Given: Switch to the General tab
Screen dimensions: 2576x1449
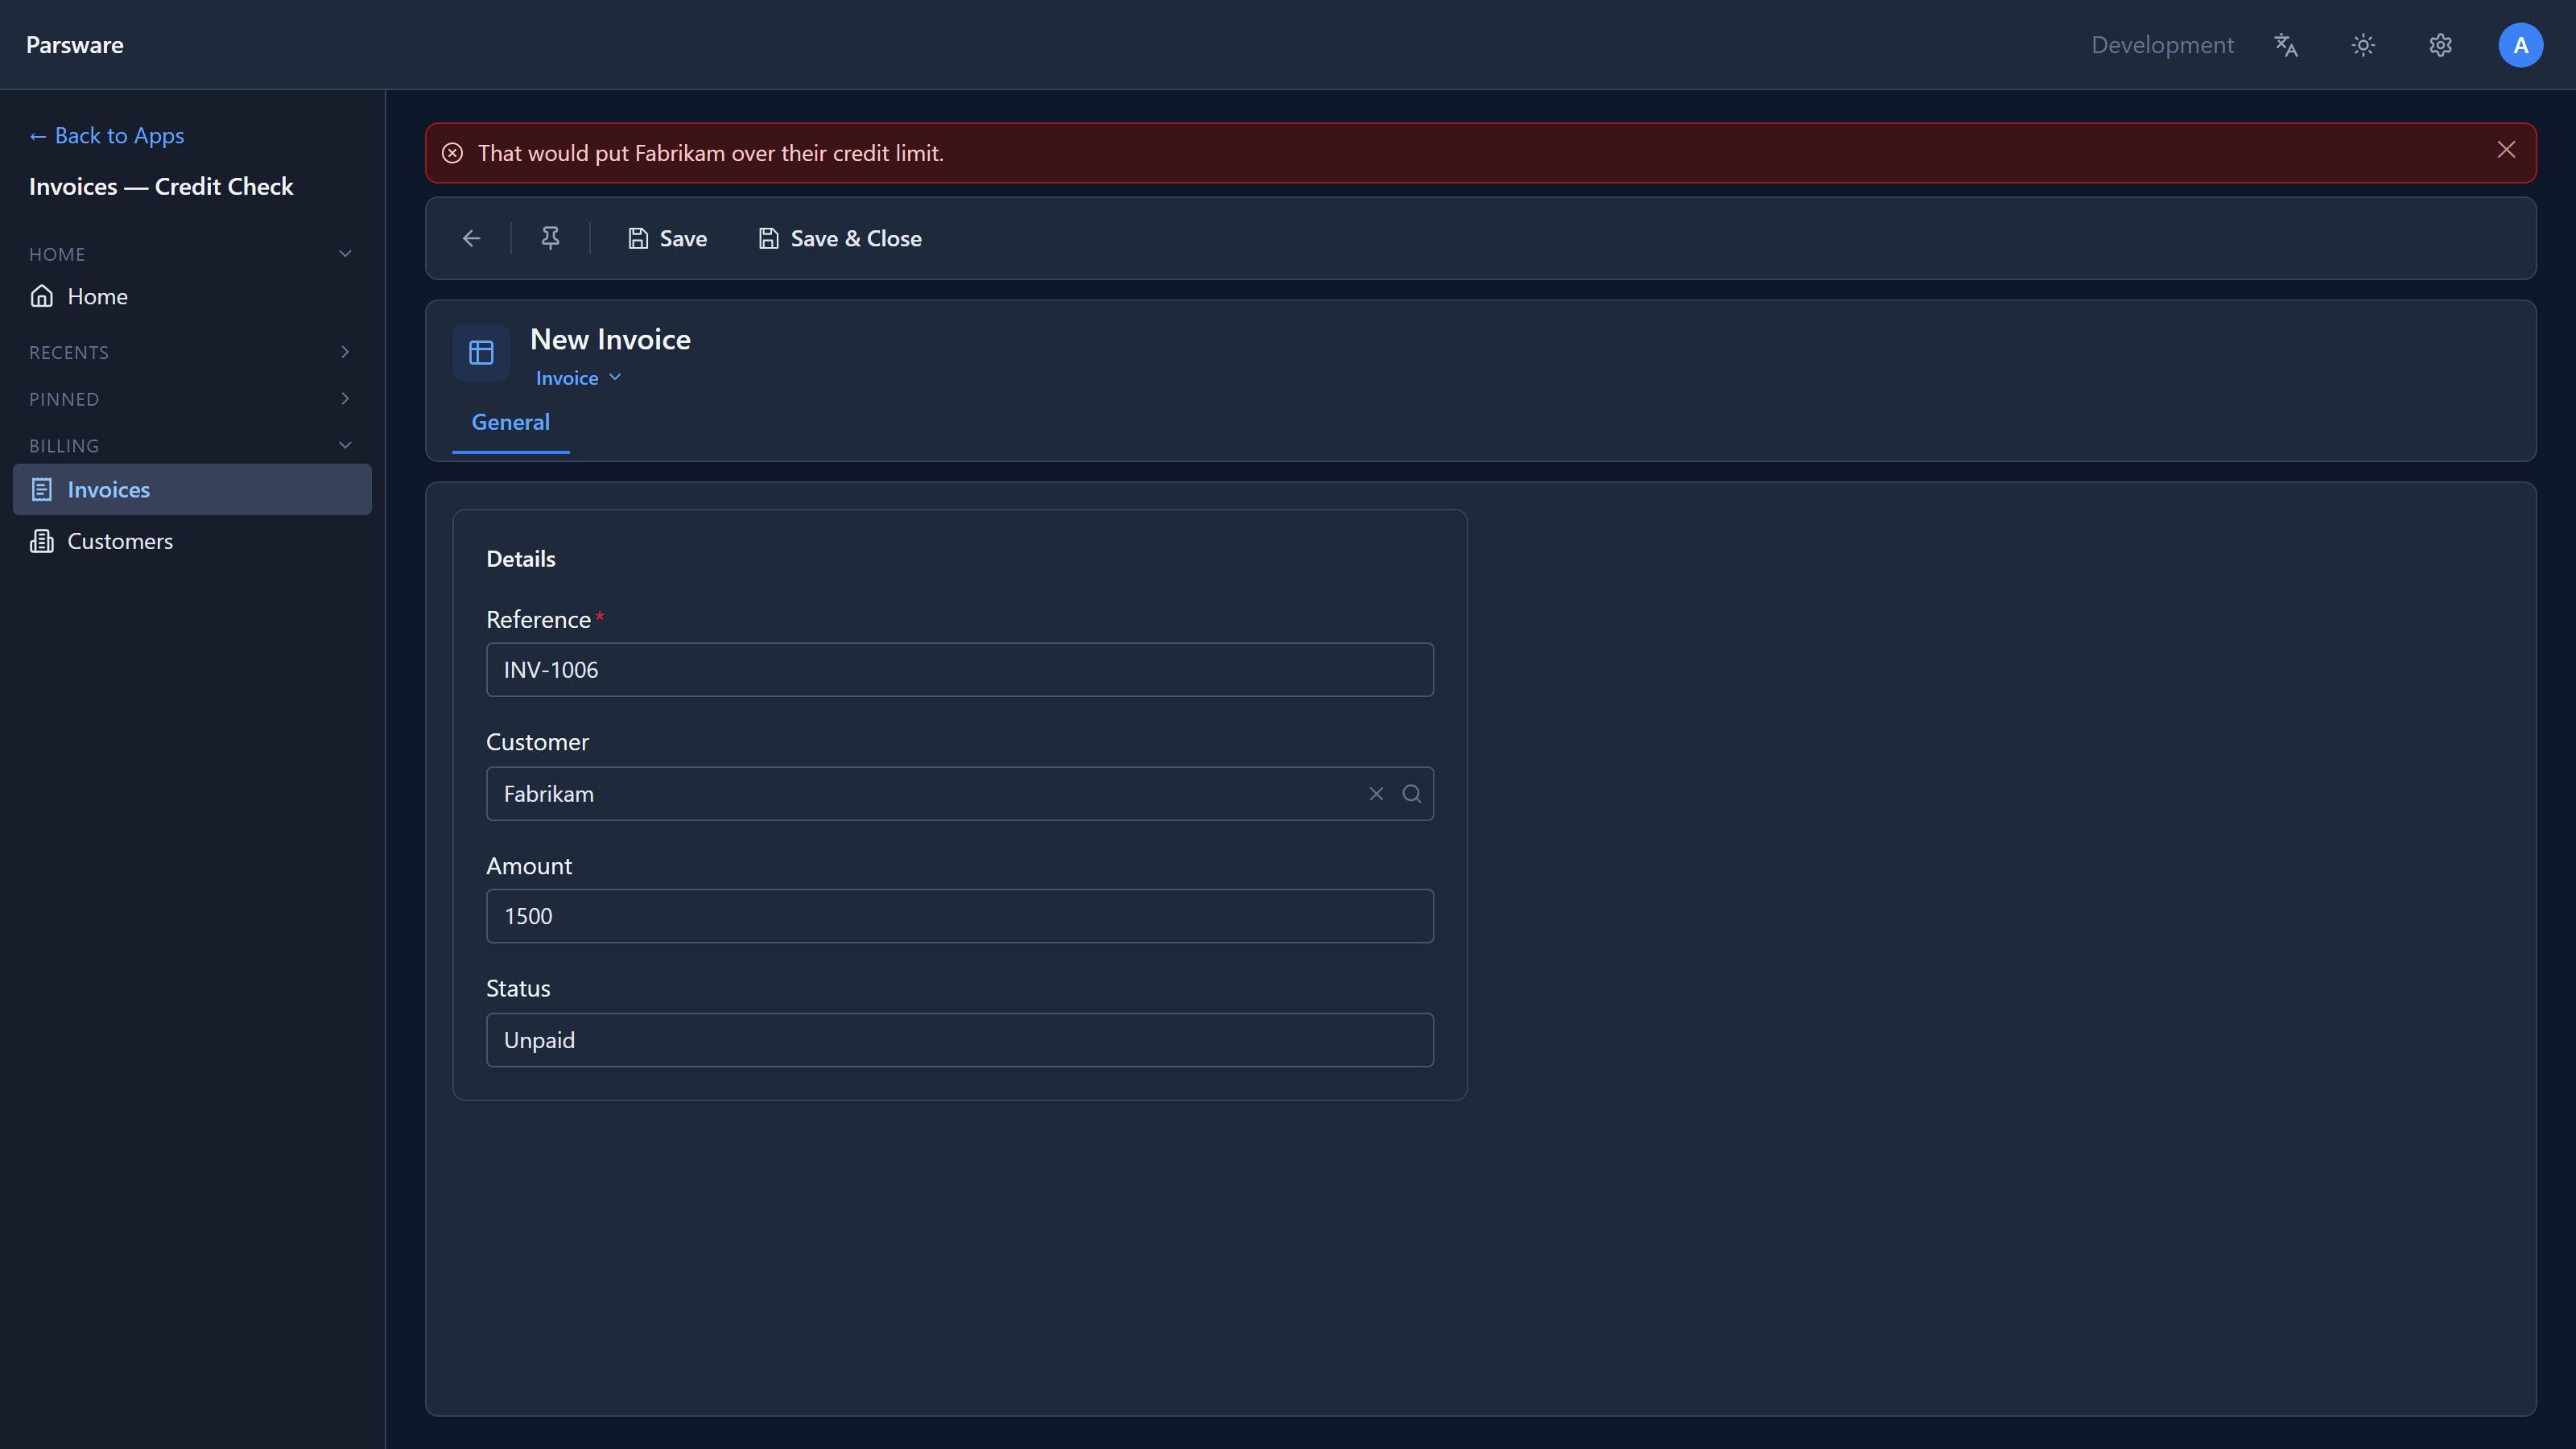Looking at the screenshot, I should 510,422.
